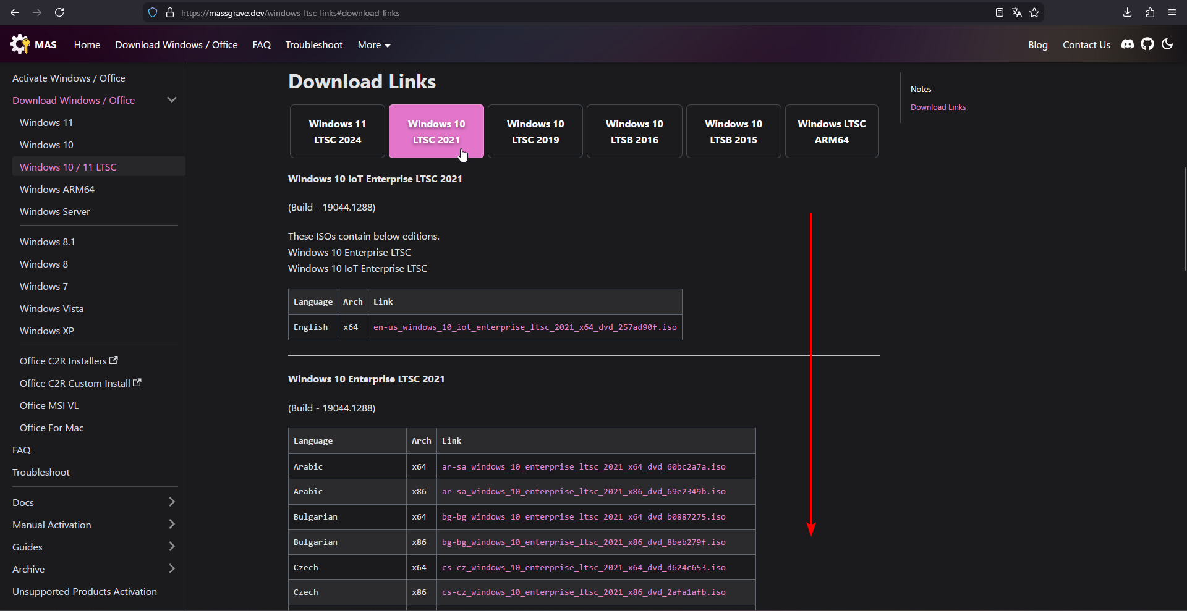Select the Windows 10 LTSC 2021 tab

[x=436, y=132]
